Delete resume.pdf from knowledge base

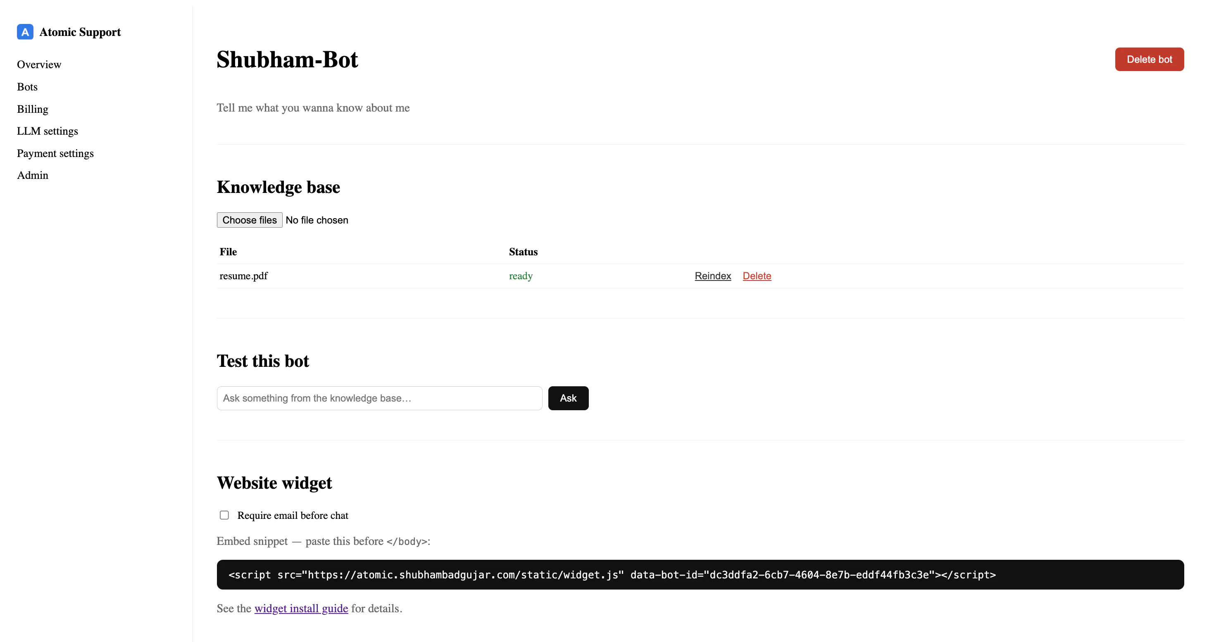(757, 276)
